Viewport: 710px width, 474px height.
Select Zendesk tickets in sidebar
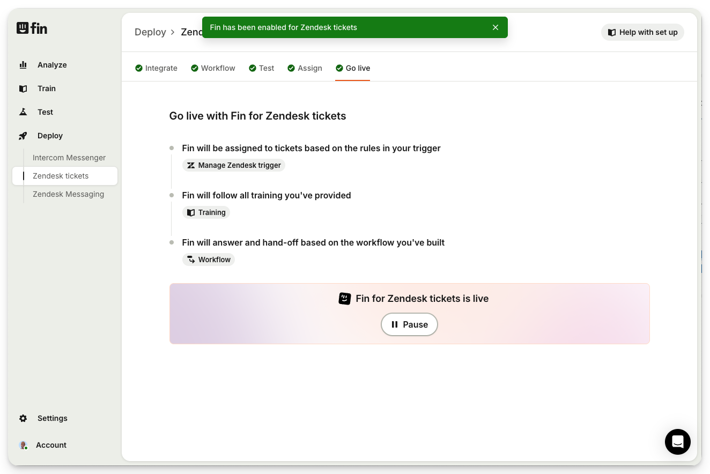click(61, 176)
